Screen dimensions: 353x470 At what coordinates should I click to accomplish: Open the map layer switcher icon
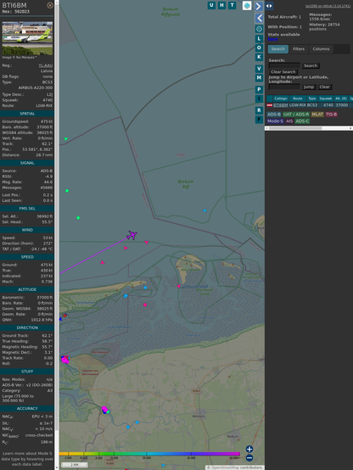point(247,5)
